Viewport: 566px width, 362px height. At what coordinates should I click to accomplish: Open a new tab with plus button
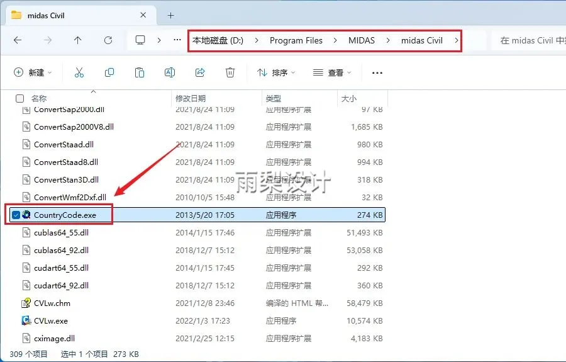pyautogui.click(x=170, y=15)
